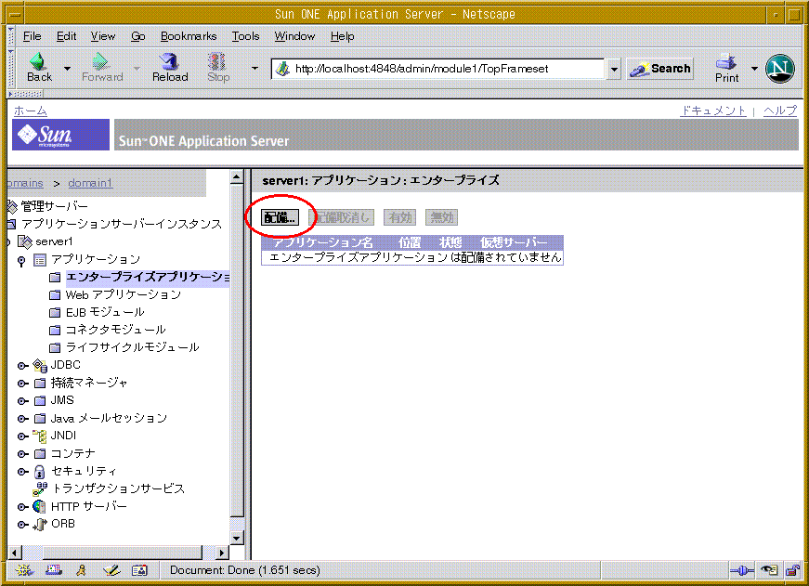This screenshot has height=586, width=809.
Task: Open the Tools menu
Action: click(x=245, y=36)
